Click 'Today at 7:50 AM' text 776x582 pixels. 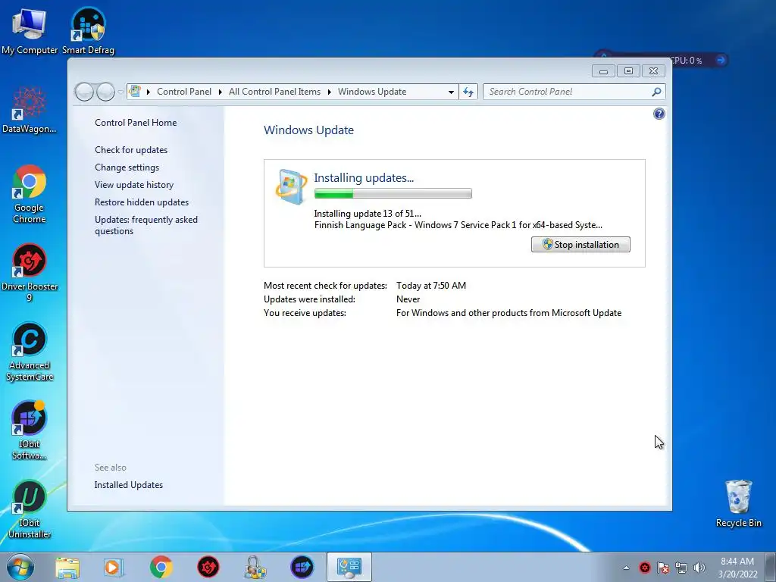coord(431,286)
